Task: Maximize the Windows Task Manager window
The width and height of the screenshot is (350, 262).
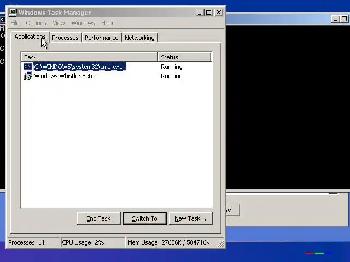Action: pyautogui.click(x=209, y=13)
